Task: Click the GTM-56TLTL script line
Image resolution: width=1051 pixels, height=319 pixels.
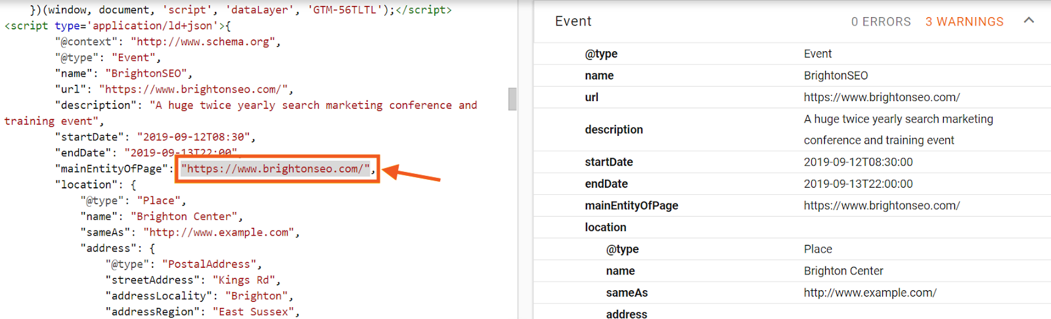Action: [241, 10]
